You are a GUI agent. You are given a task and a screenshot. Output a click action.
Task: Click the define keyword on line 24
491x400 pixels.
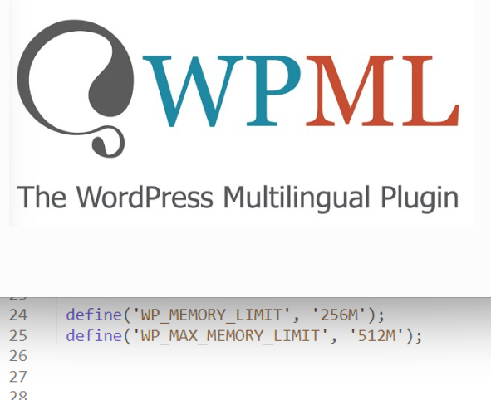[94, 315]
